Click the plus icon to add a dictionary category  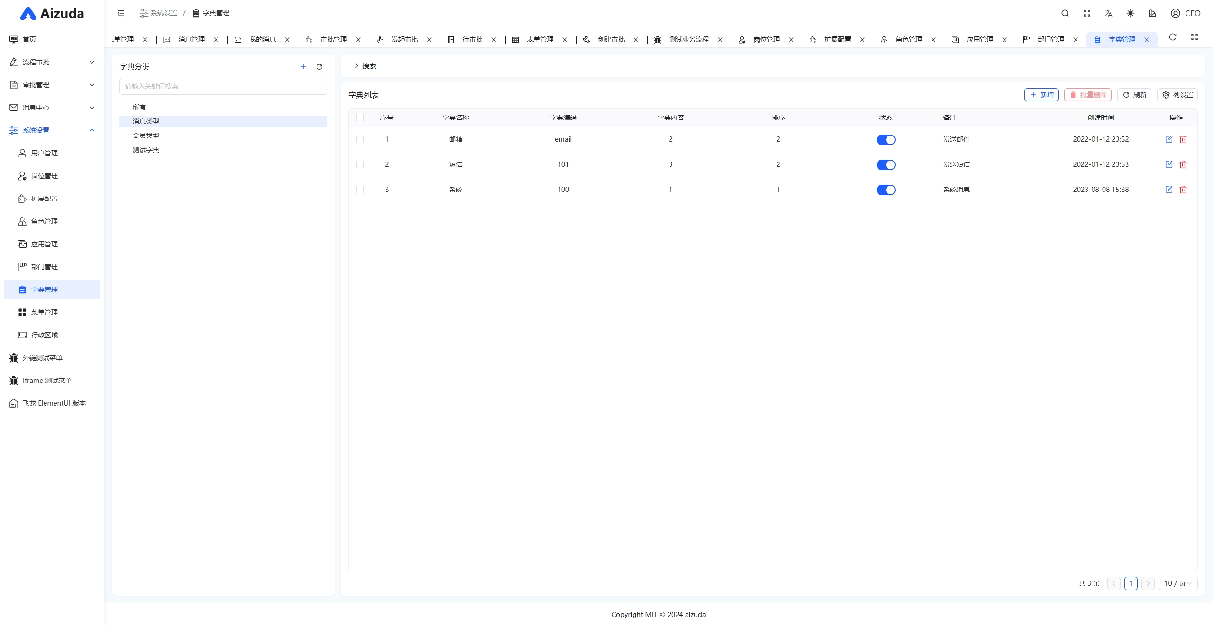click(x=303, y=67)
